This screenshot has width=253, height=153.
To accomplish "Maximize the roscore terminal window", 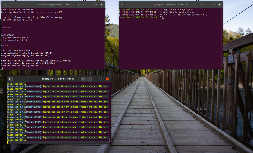I will pos(96,5).
